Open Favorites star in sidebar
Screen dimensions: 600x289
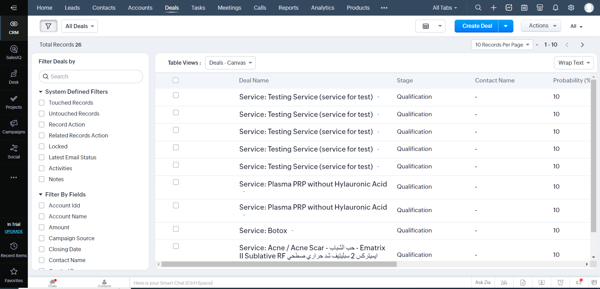(14, 275)
